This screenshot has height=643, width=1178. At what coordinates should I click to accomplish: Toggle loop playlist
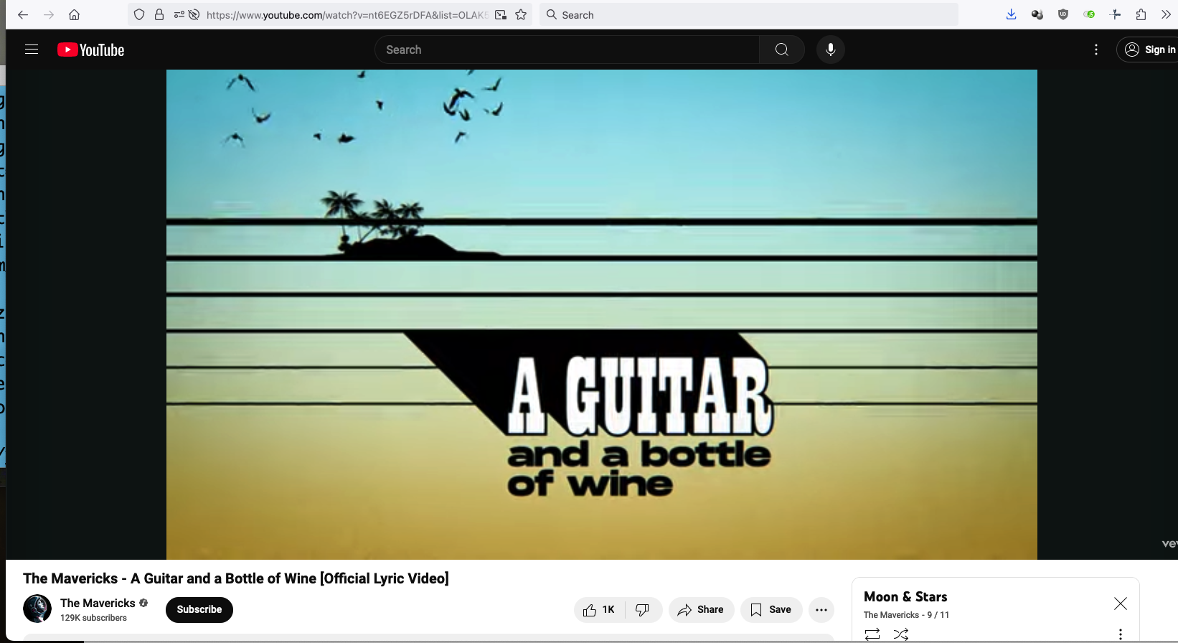(872, 634)
